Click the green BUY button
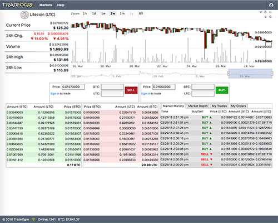The height and width of the screenshot is (223, 278). pyautogui.click(x=222, y=90)
